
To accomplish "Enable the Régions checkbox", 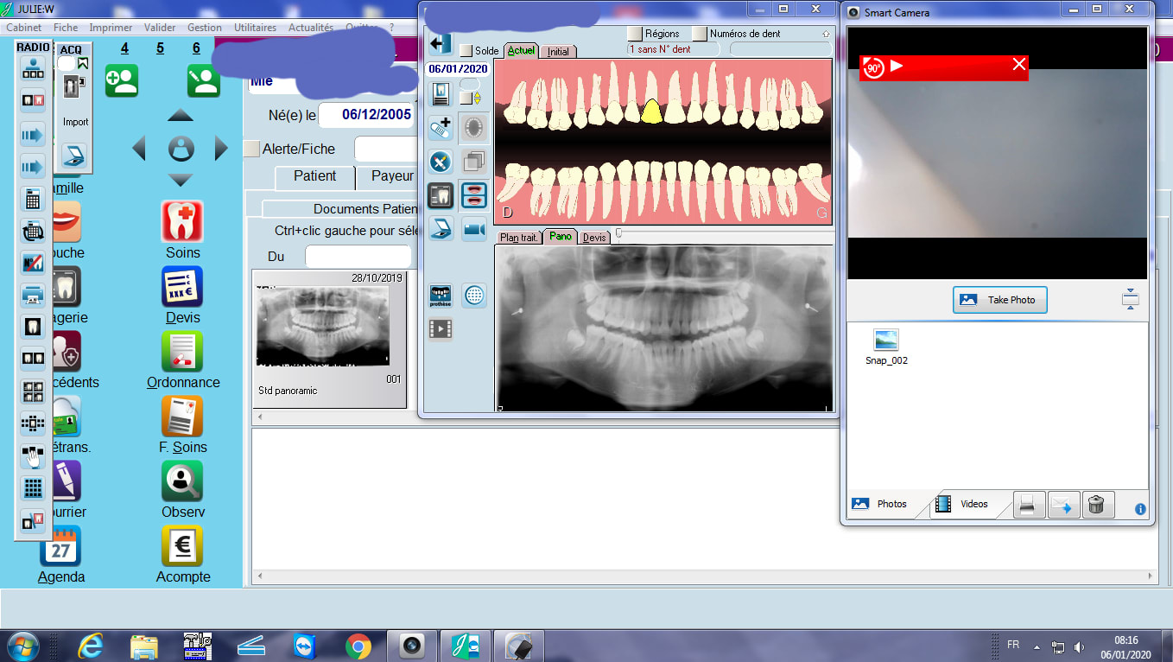I will pos(635,34).
